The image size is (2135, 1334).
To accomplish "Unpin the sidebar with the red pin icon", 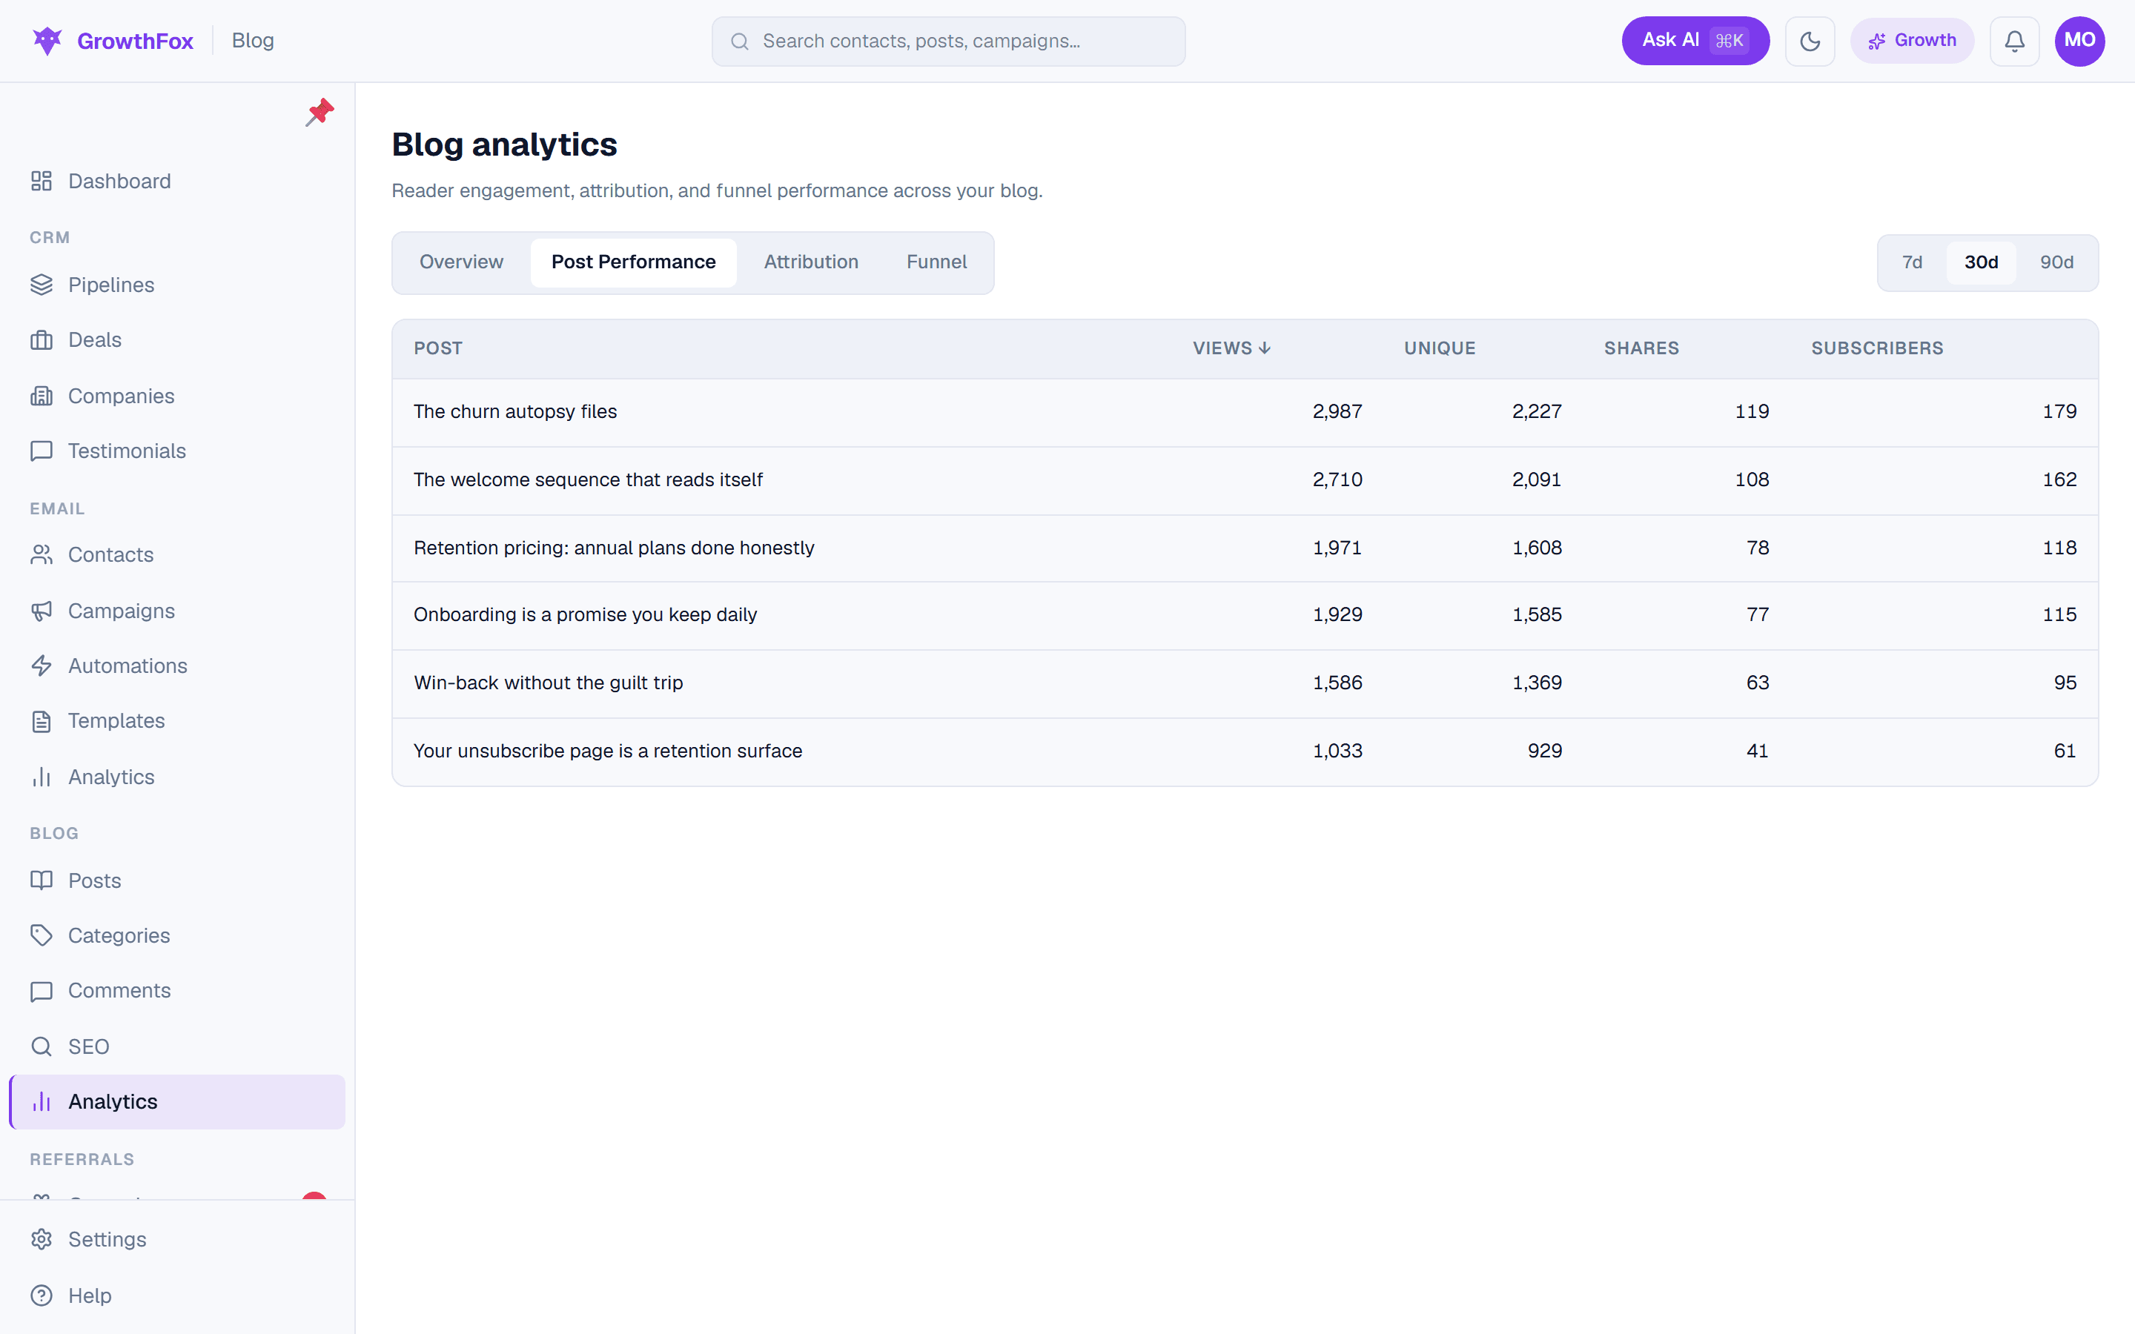I will 320,112.
